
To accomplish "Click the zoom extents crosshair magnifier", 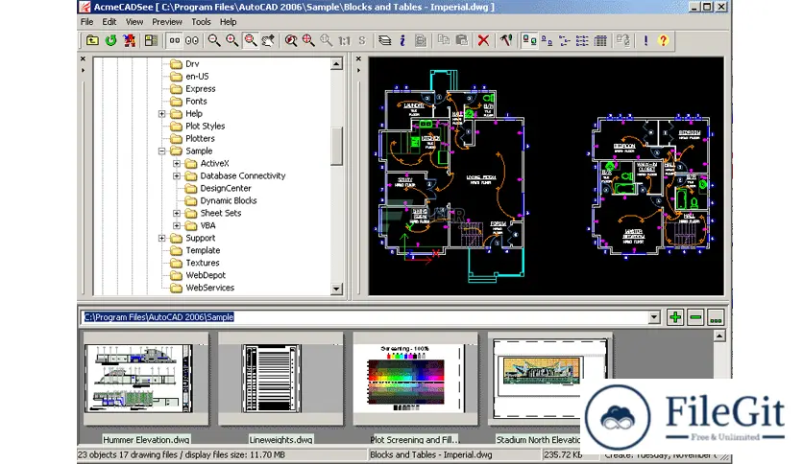I will tap(308, 40).
